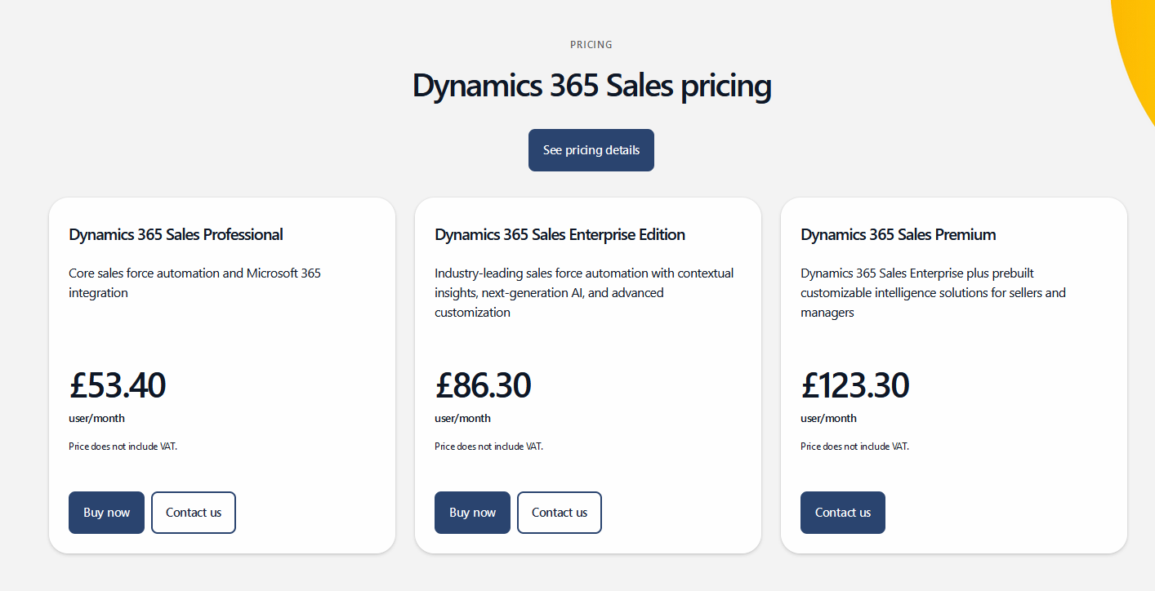
Task: Click the Core sales force automation description
Action: 194,283
